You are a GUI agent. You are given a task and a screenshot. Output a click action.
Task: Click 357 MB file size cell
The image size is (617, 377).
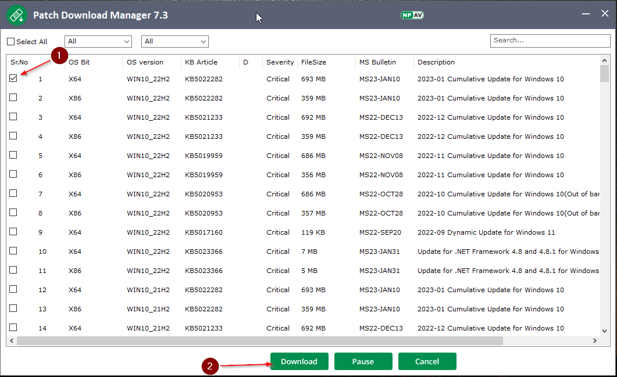coord(313,213)
